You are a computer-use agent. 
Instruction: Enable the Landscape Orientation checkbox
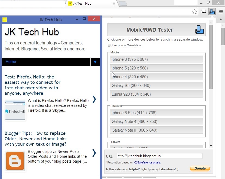coord(109,45)
